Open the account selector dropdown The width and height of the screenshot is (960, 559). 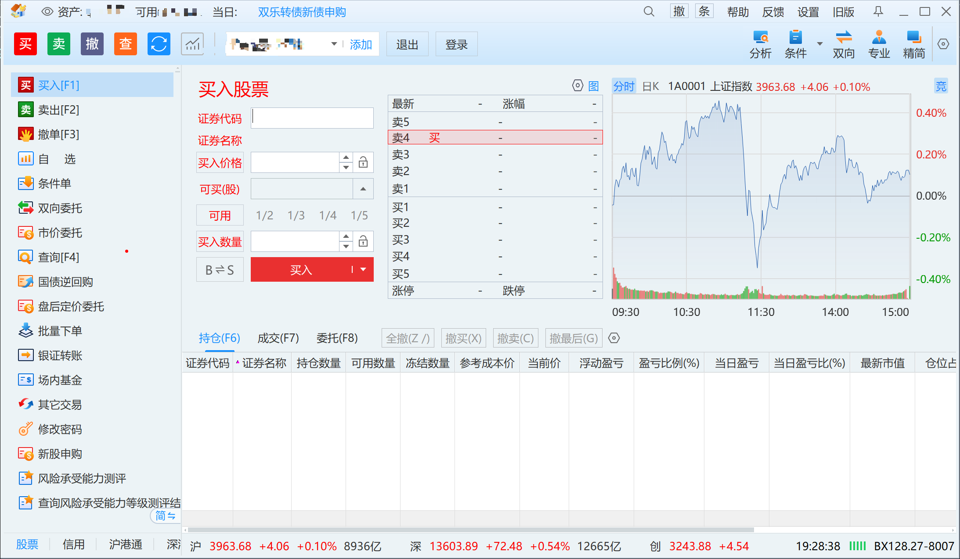tap(334, 44)
